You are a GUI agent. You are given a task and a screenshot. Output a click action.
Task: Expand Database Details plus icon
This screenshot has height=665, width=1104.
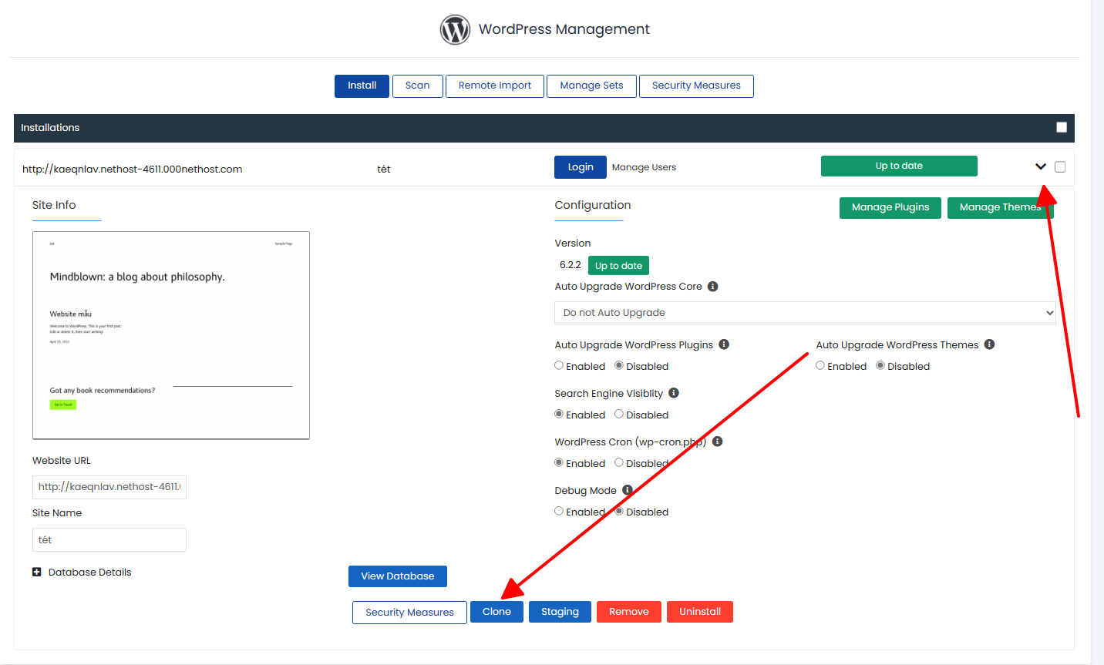36,572
